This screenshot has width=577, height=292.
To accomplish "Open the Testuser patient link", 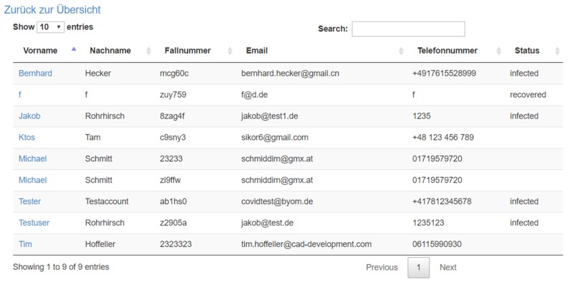I will coord(34,222).
